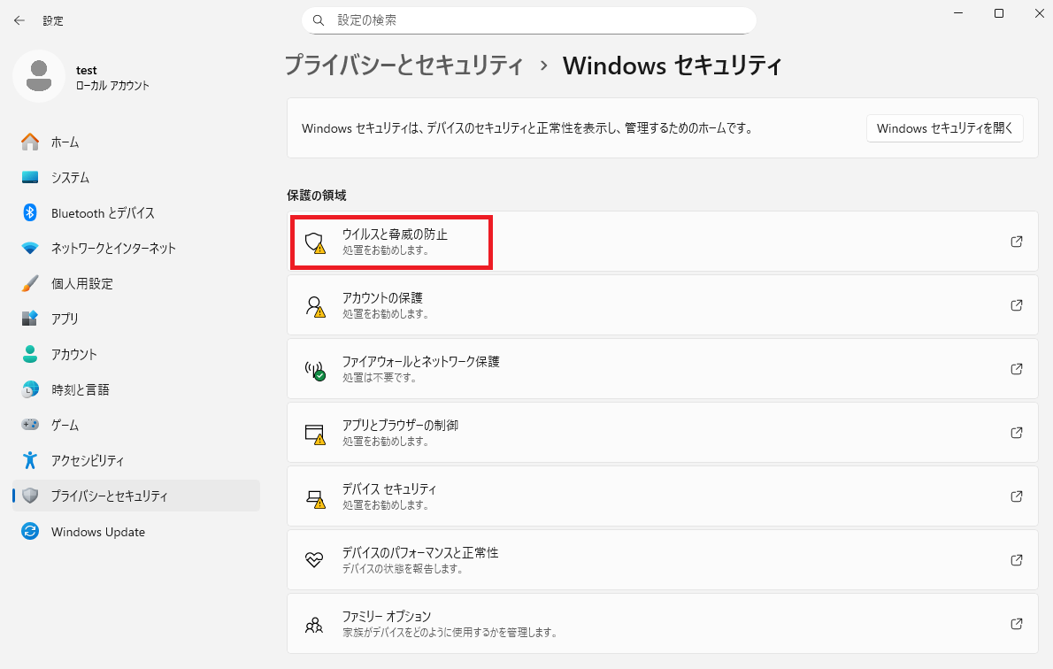Click the Windows Update sync icon

pyautogui.click(x=30, y=531)
